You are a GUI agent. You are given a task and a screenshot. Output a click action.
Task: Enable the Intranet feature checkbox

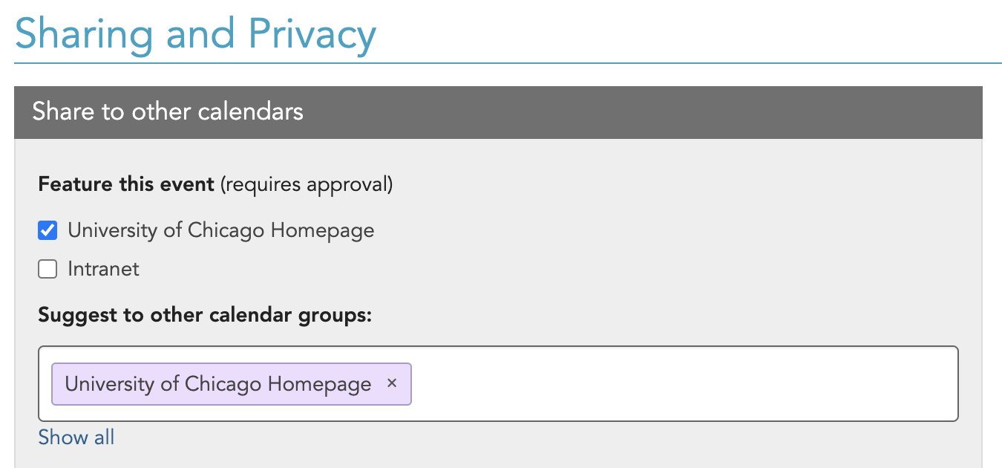click(x=47, y=268)
